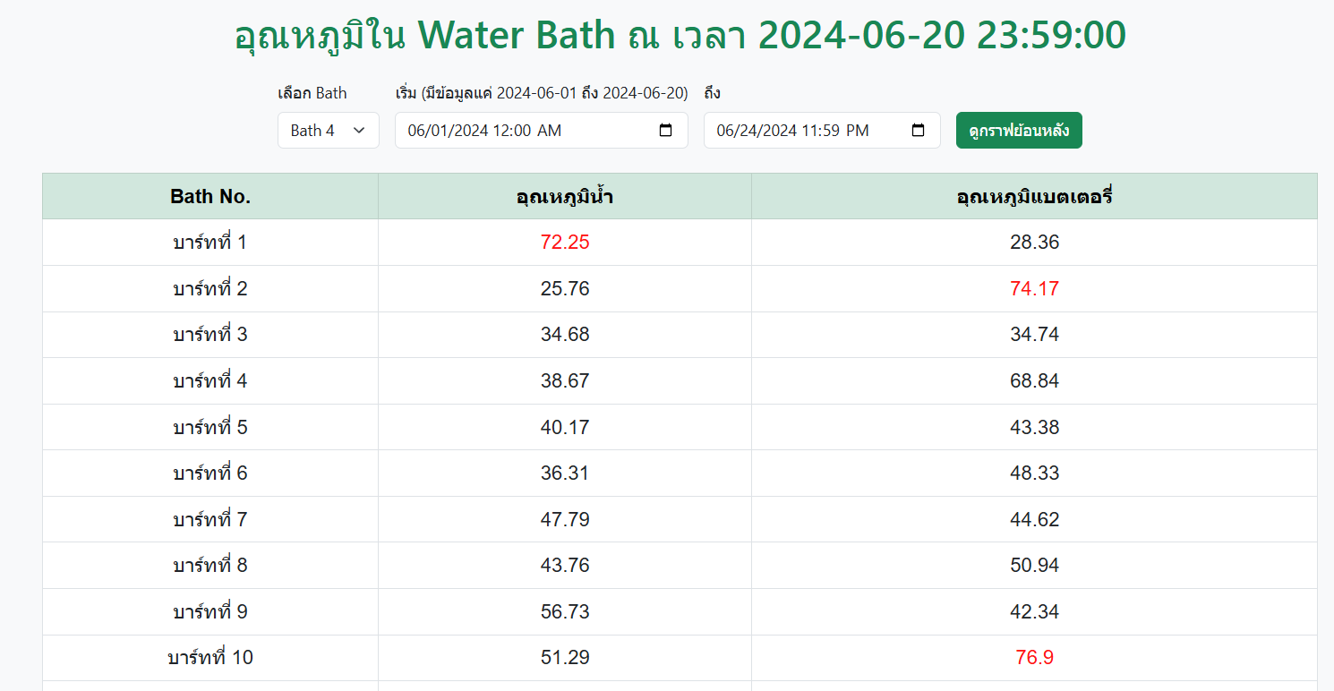This screenshot has width=1334, height=691.
Task: Click the ถึง label above end date
Action: tap(712, 93)
